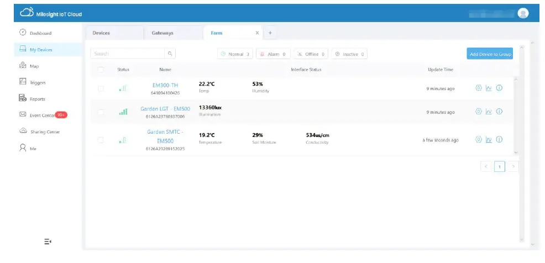Click the 22.2°C Temp value
The height and width of the screenshot is (263, 545).
(x=207, y=84)
